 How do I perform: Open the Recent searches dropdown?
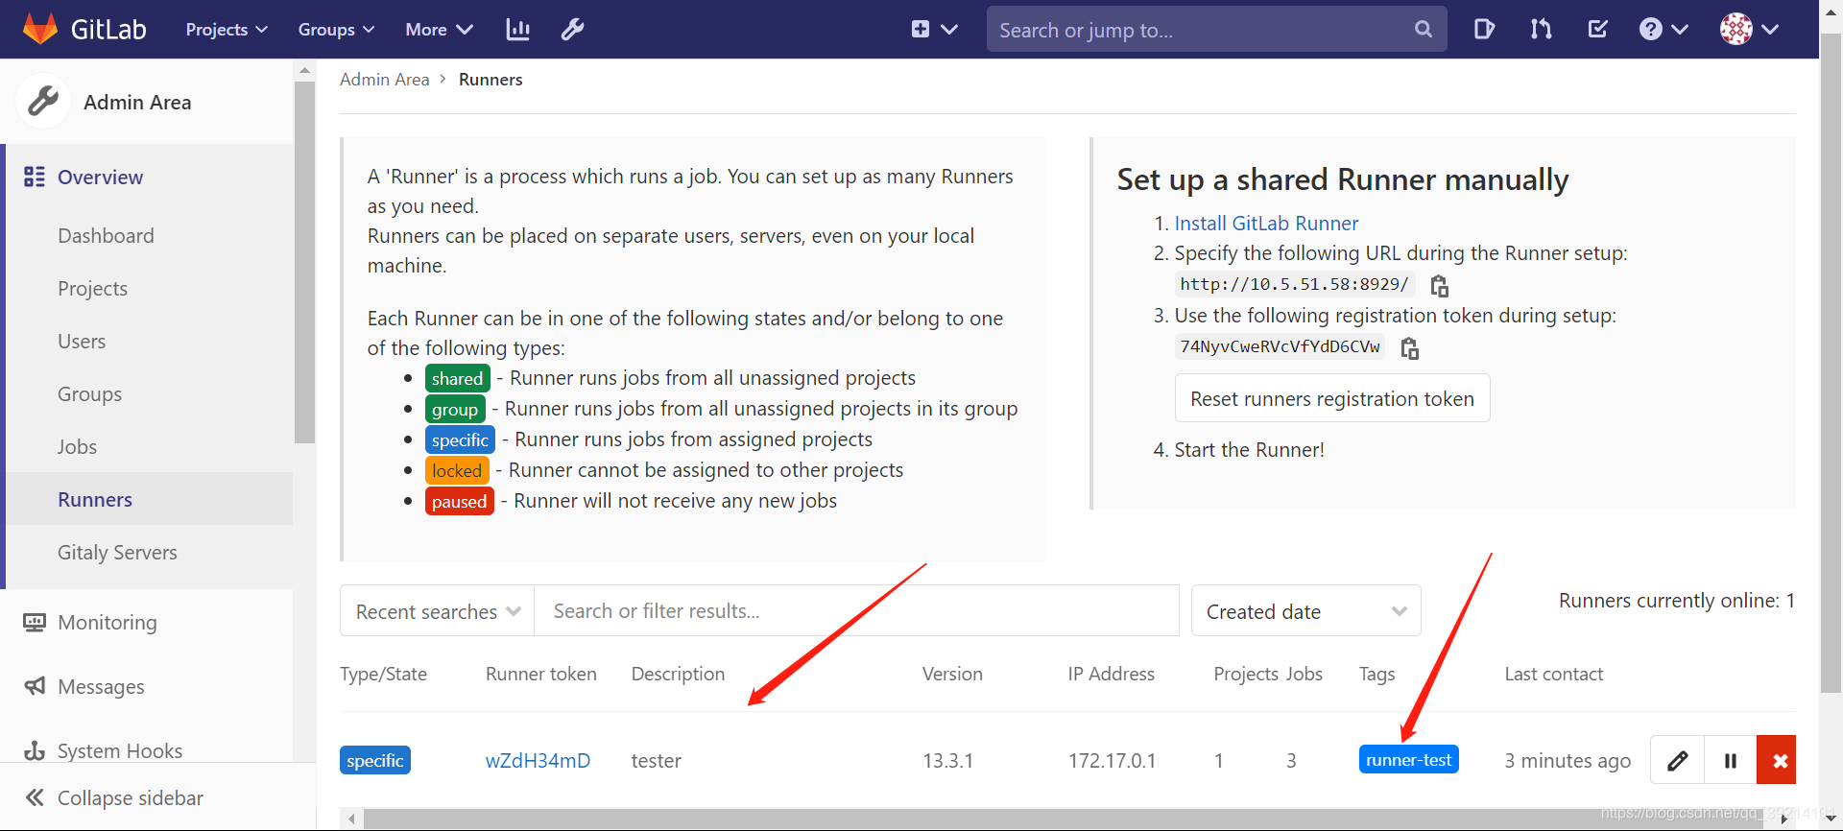pos(438,611)
